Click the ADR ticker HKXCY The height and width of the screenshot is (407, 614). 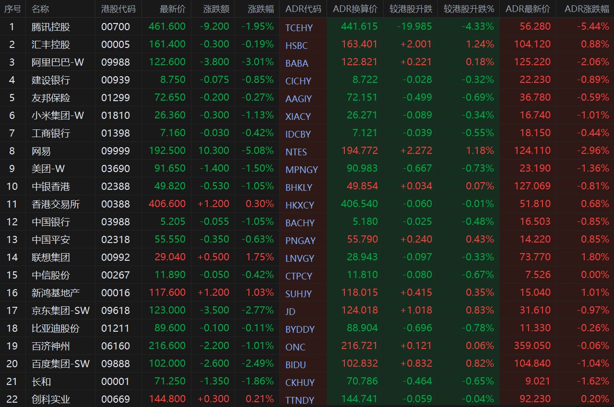pyautogui.click(x=300, y=205)
